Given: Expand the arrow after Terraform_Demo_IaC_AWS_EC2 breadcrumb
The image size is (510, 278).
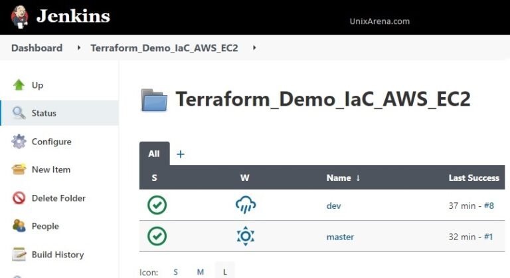Looking at the screenshot, I should pyautogui.click(x=254, y=48).
